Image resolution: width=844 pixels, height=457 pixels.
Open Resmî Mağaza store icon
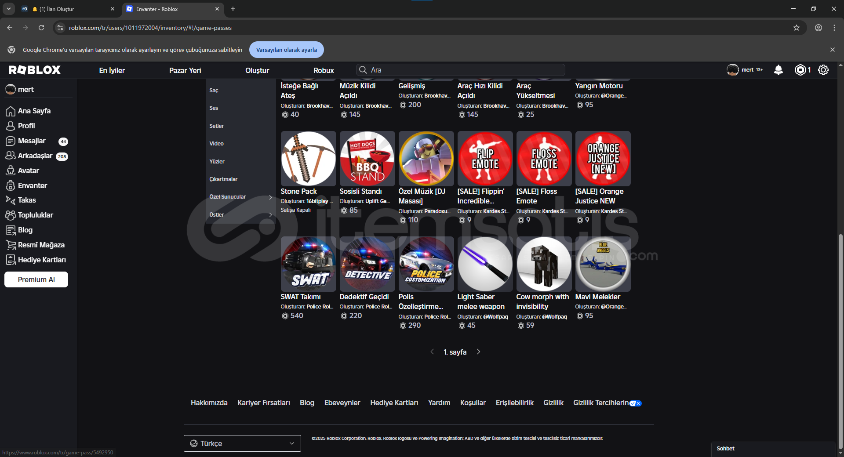(x=11, y=245)
